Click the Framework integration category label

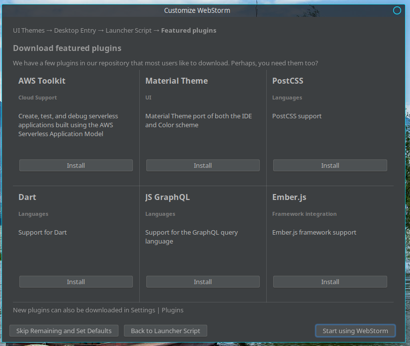tap(304, 214)
